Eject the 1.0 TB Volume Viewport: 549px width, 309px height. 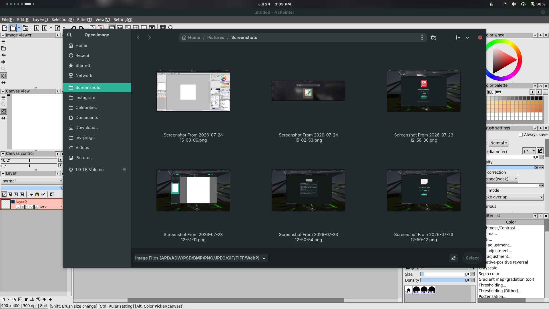click(x=124, y=170)
